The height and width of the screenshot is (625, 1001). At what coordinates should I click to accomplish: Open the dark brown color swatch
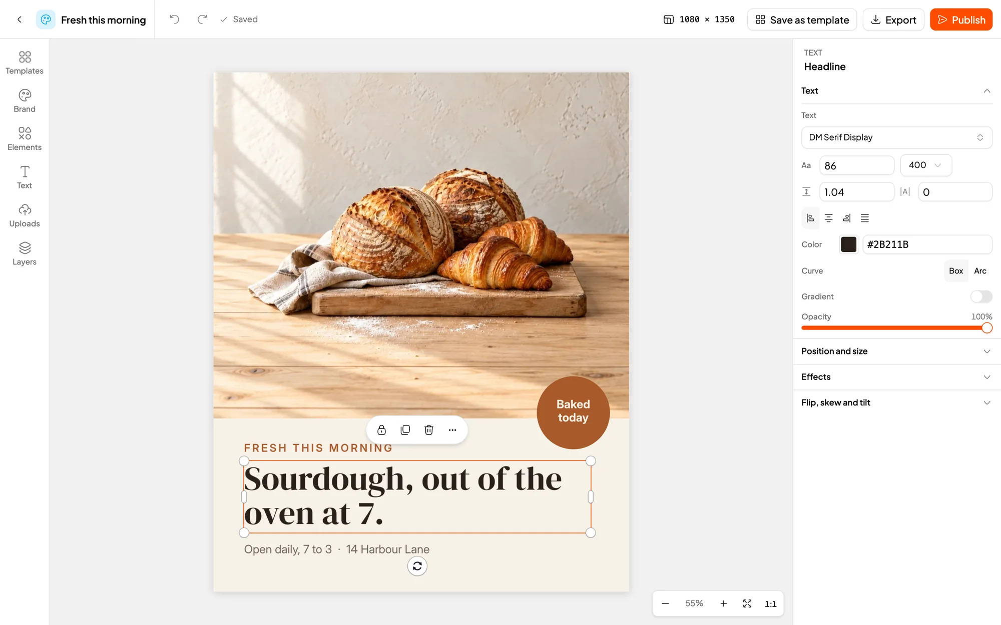pos(848,244)
